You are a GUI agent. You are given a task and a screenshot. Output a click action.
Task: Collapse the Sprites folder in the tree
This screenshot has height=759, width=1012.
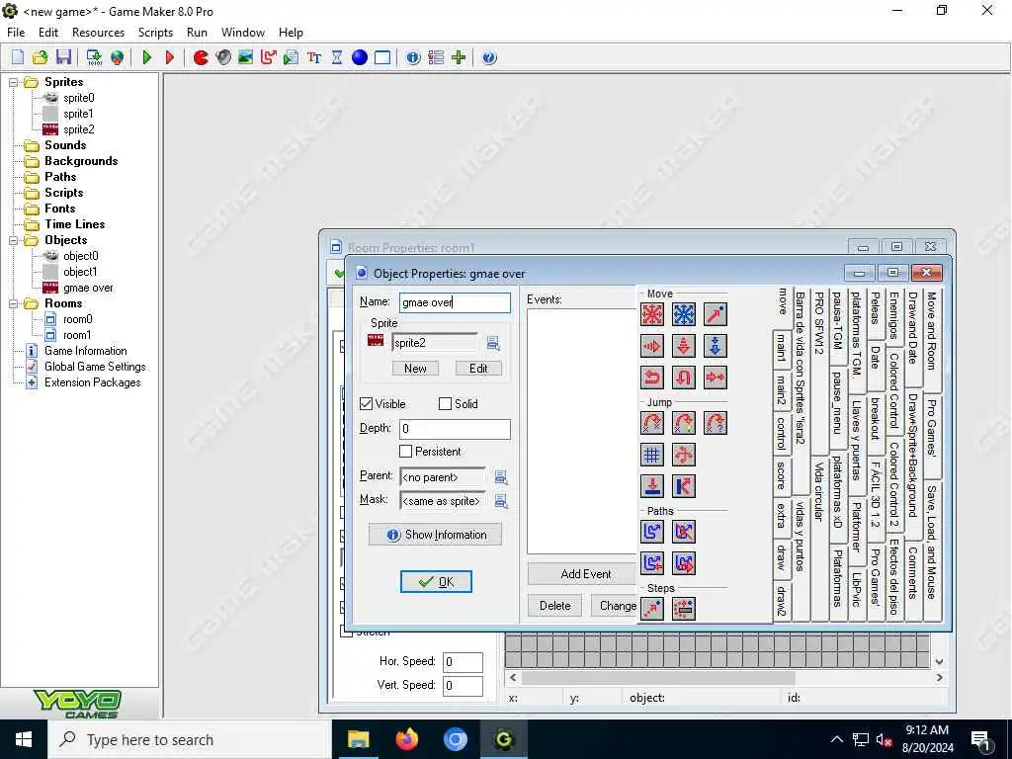[13, 82]
